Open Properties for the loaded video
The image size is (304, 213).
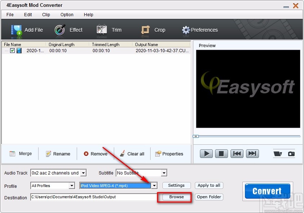click(x=157, y=154)
